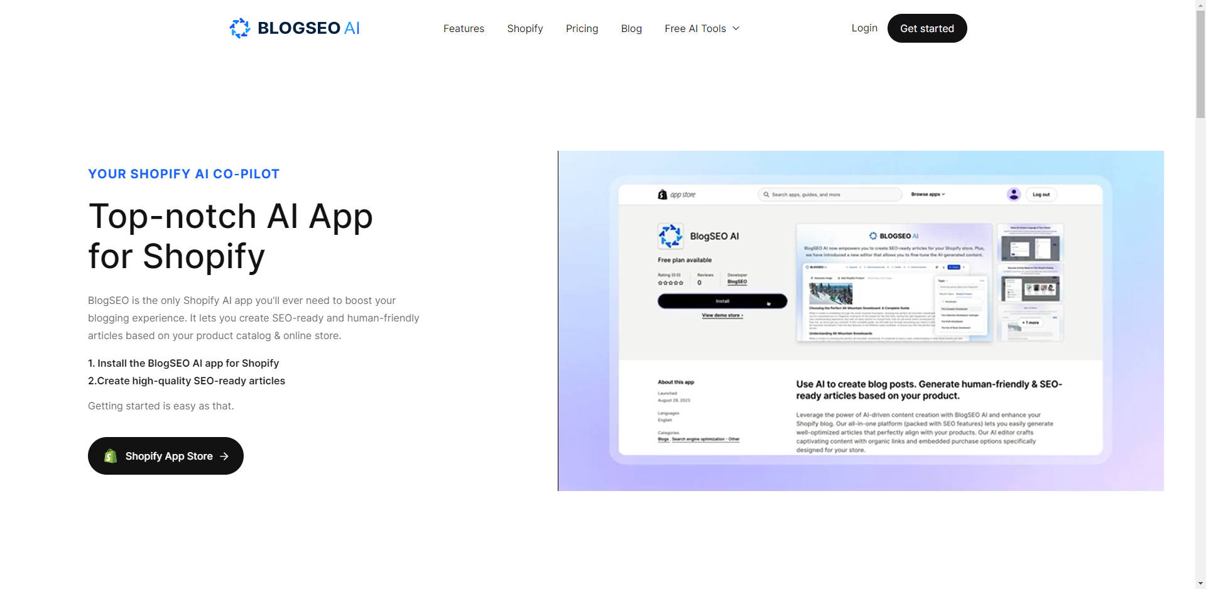Viewport: 1206px width, 589px height.
Task: Click the arrow icon inside the Shopify App Store button
Action: (225, 456)
